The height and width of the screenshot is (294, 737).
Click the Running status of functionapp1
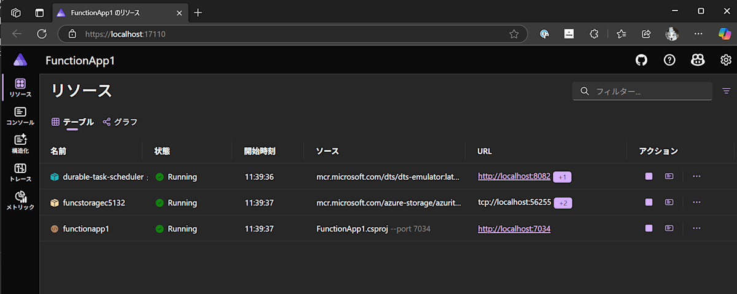click(x=182, y=228)
